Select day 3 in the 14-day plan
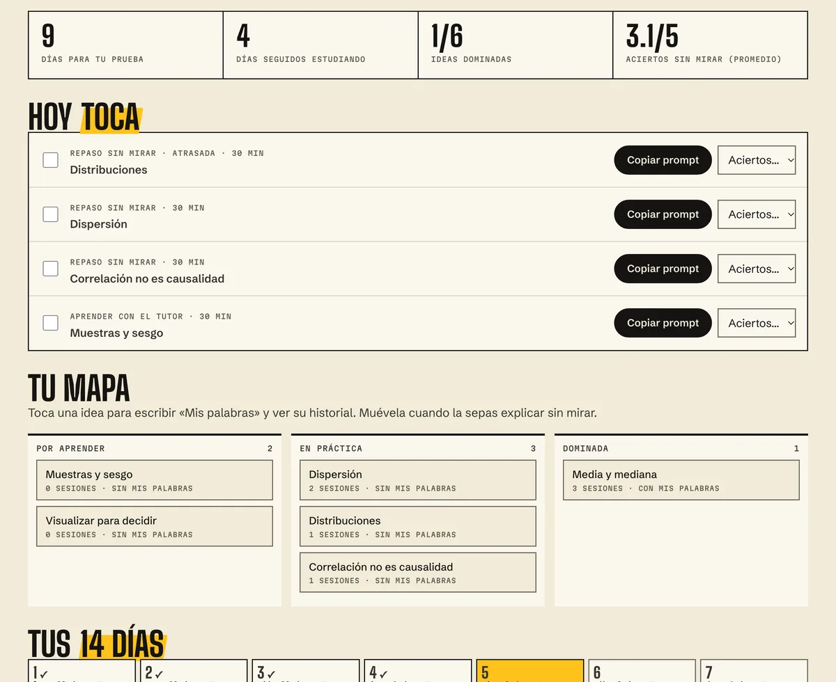Screen dimensions: 836x682 [x=306, y=671]
